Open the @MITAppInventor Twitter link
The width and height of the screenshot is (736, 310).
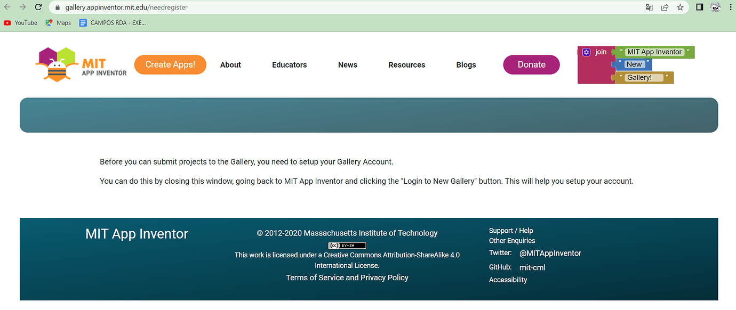(550, 254)
